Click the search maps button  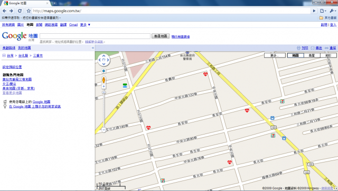(161, 36)
